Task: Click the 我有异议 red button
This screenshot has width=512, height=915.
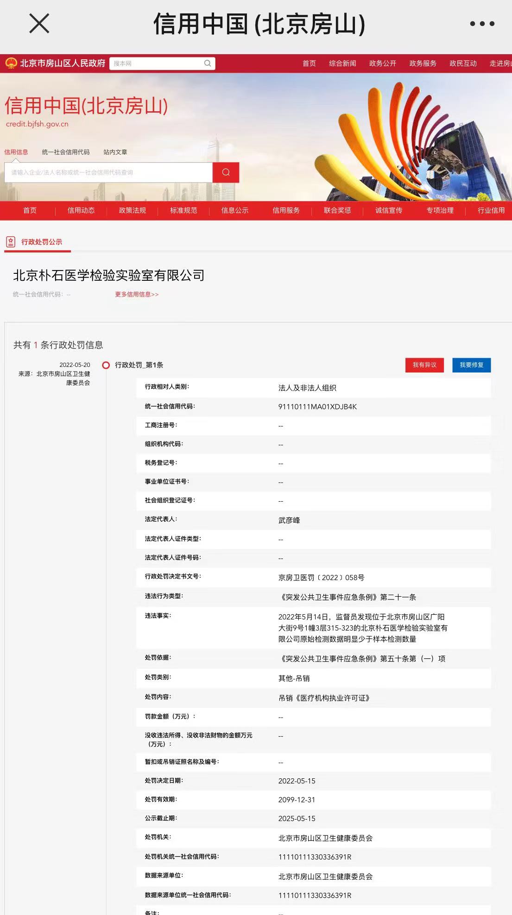Action: tap(424, 365)
